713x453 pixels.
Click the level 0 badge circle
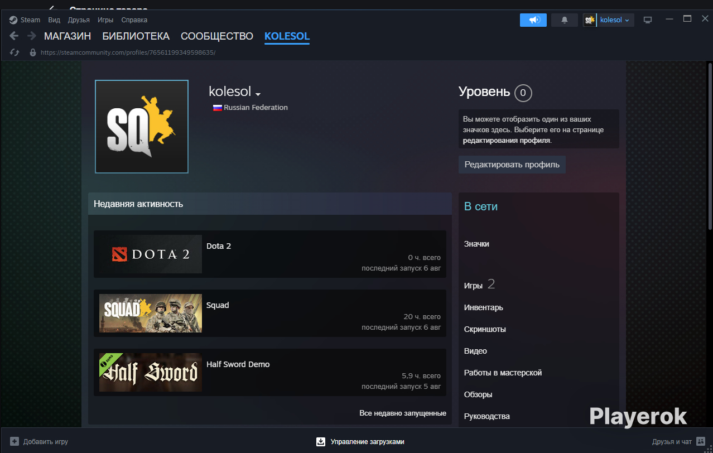tap(523, 93)
